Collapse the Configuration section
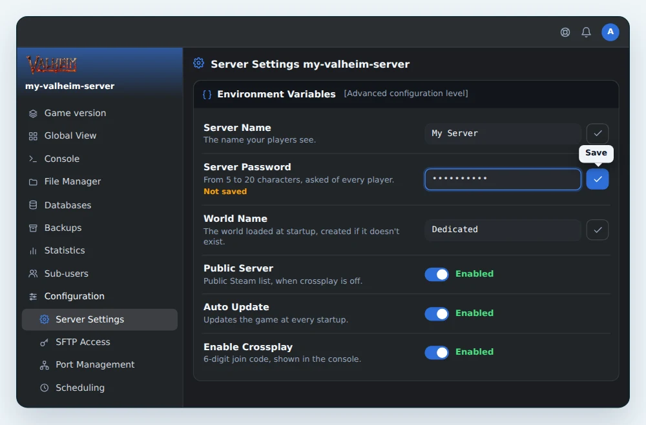This screenshot has height=425, width=646. [99, 296]
